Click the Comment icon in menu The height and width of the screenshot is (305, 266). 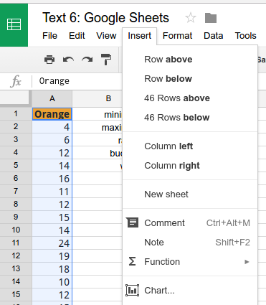tap(133, 222)
